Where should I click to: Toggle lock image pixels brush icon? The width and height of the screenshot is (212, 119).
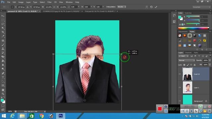point(188,65)
